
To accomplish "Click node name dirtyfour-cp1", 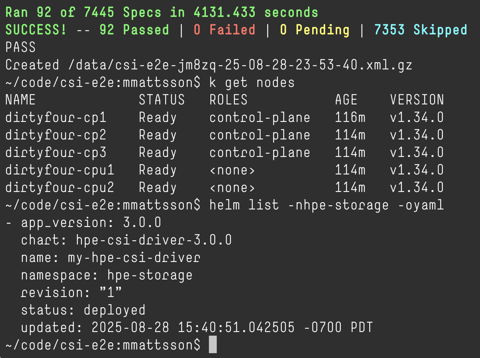I will click(56, 118).
